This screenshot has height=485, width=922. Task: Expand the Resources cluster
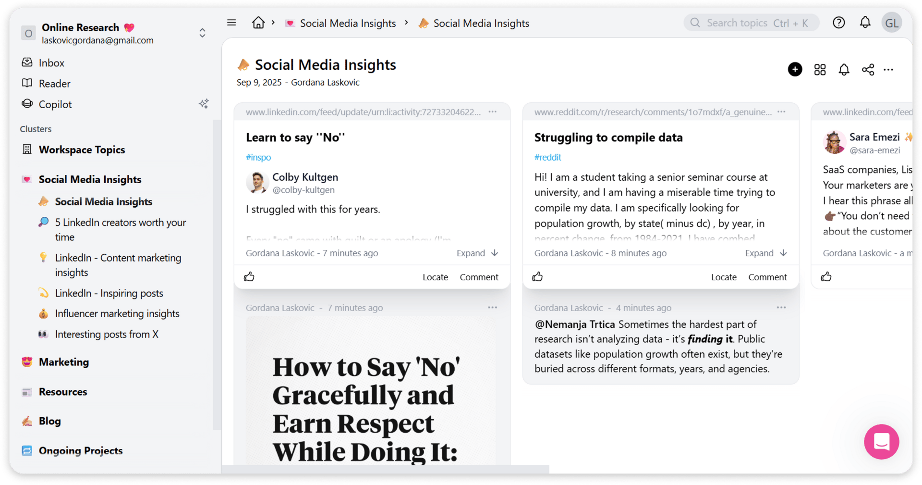pyautogui.click(x=63, y=392)
